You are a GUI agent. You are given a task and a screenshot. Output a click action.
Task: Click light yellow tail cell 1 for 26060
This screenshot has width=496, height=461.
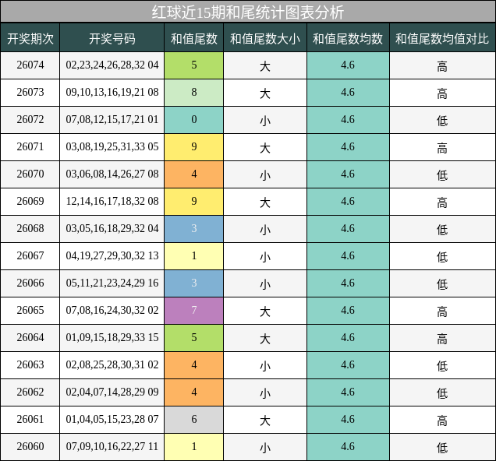point(194,447)
